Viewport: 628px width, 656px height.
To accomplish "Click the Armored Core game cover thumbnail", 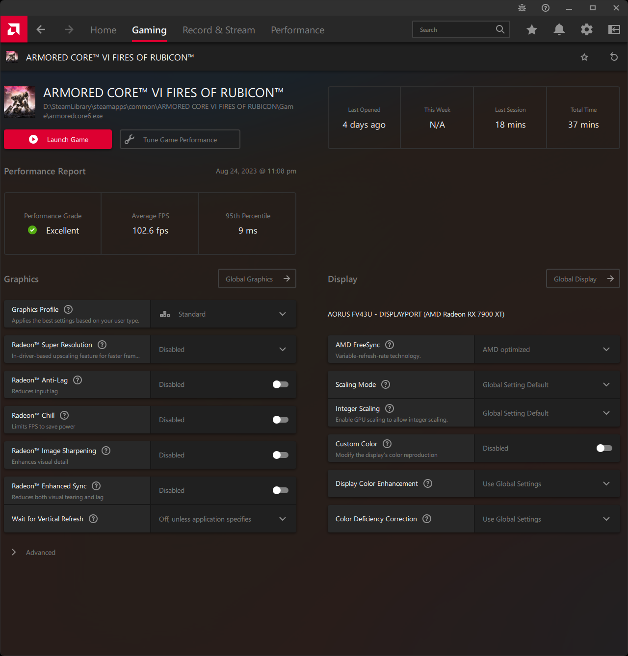I will (20, 102).
